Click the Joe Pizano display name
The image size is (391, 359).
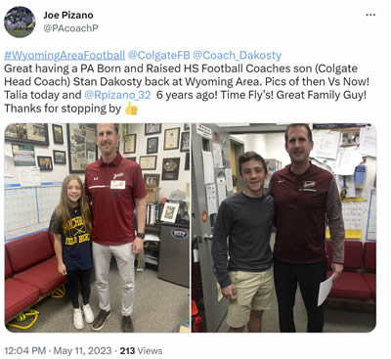tap(68, 15)
